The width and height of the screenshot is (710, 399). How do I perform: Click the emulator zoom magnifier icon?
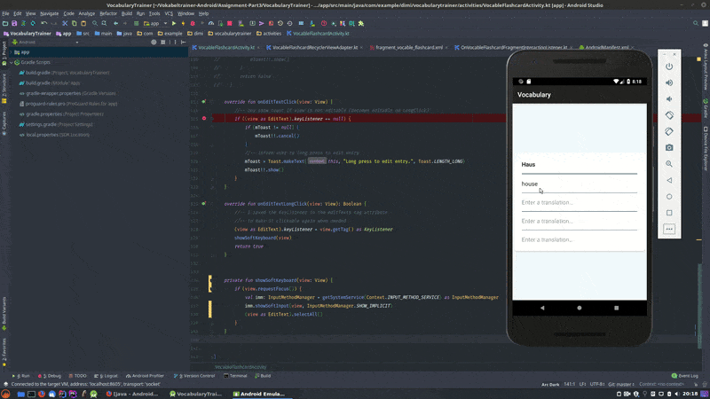click(669, 164)
